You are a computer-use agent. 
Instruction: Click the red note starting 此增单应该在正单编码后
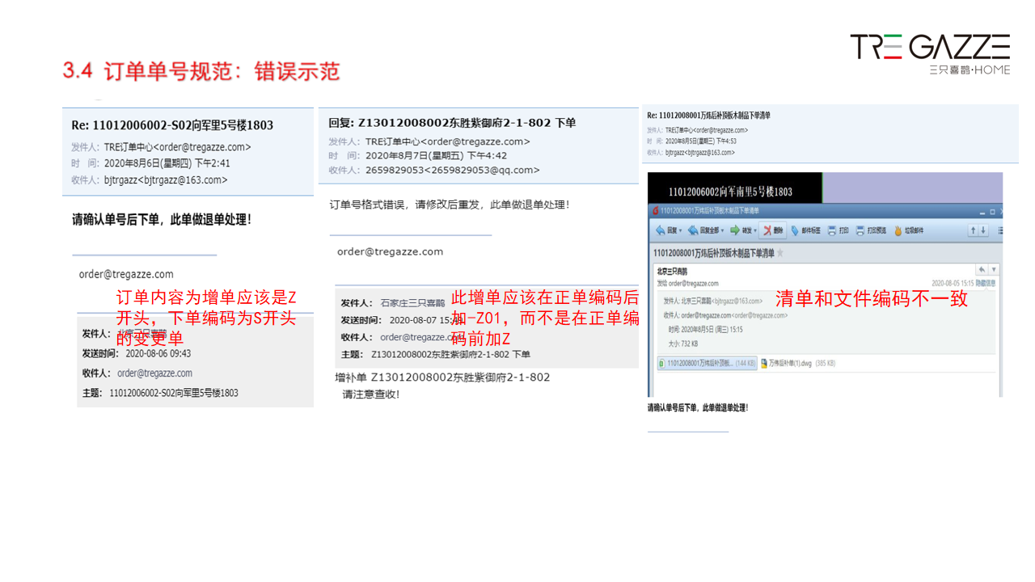click(545, 318)
